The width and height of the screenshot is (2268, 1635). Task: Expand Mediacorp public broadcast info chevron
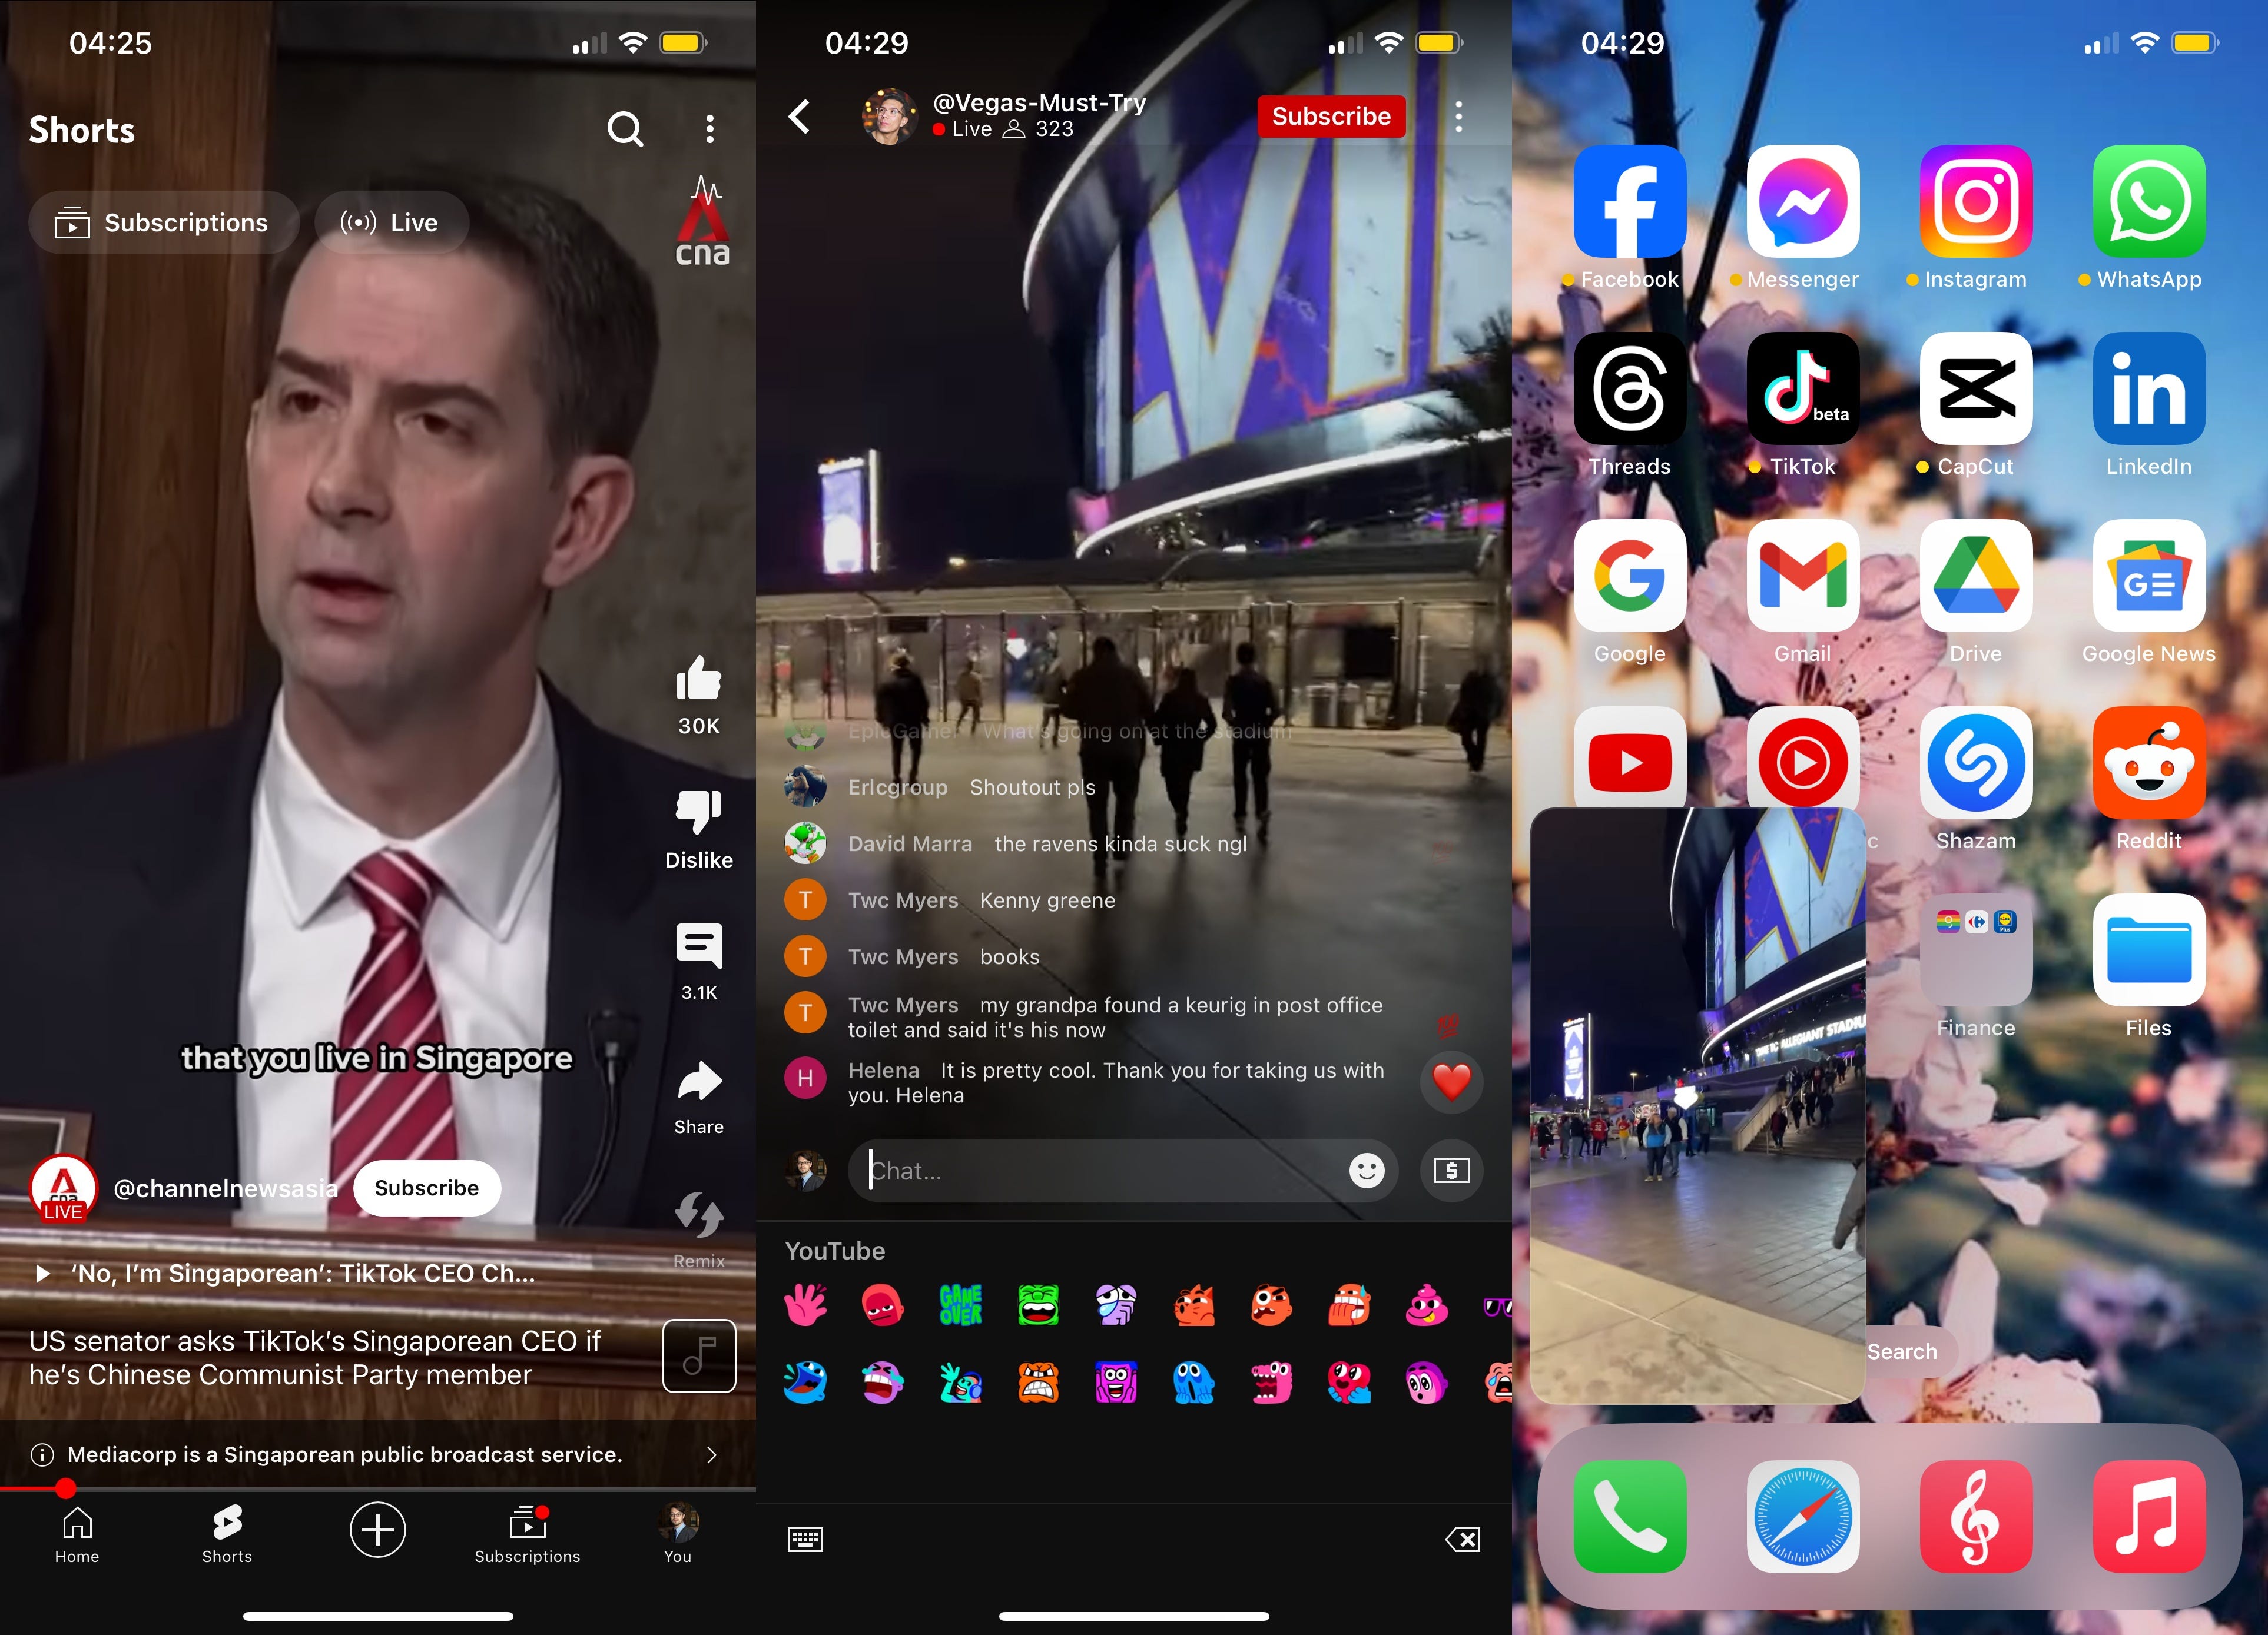tap(712, 1455)
